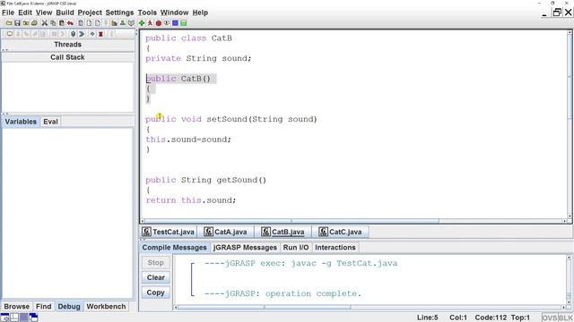This screenshot has width=574, height=322.
Task: Click the Paste clipboard icon
Action: [x=62, y=23]
